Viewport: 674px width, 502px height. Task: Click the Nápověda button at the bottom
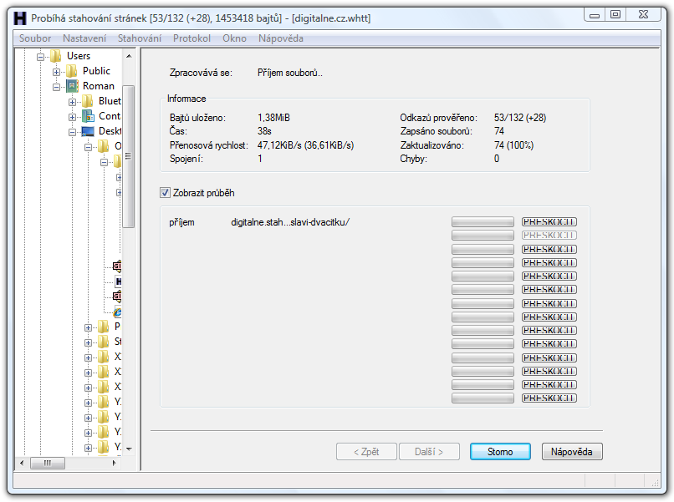tap(572, 452)
